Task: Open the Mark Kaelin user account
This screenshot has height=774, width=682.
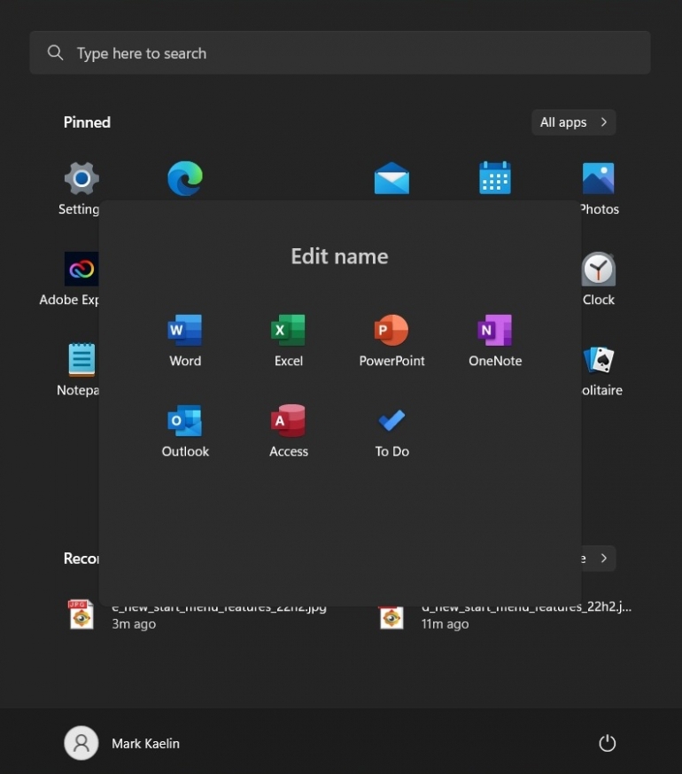Action: click(x=122, y=743)
